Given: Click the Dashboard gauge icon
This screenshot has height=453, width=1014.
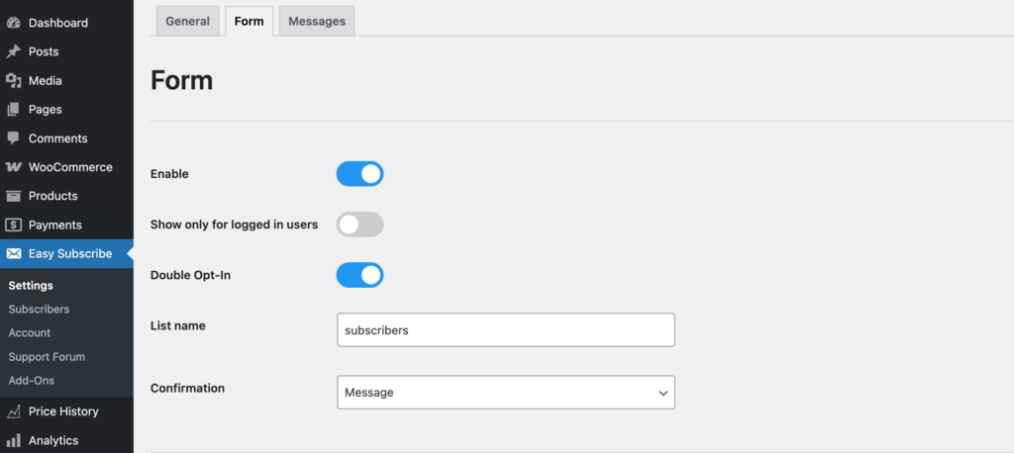Looking at the screenshot, I should 14,23.
